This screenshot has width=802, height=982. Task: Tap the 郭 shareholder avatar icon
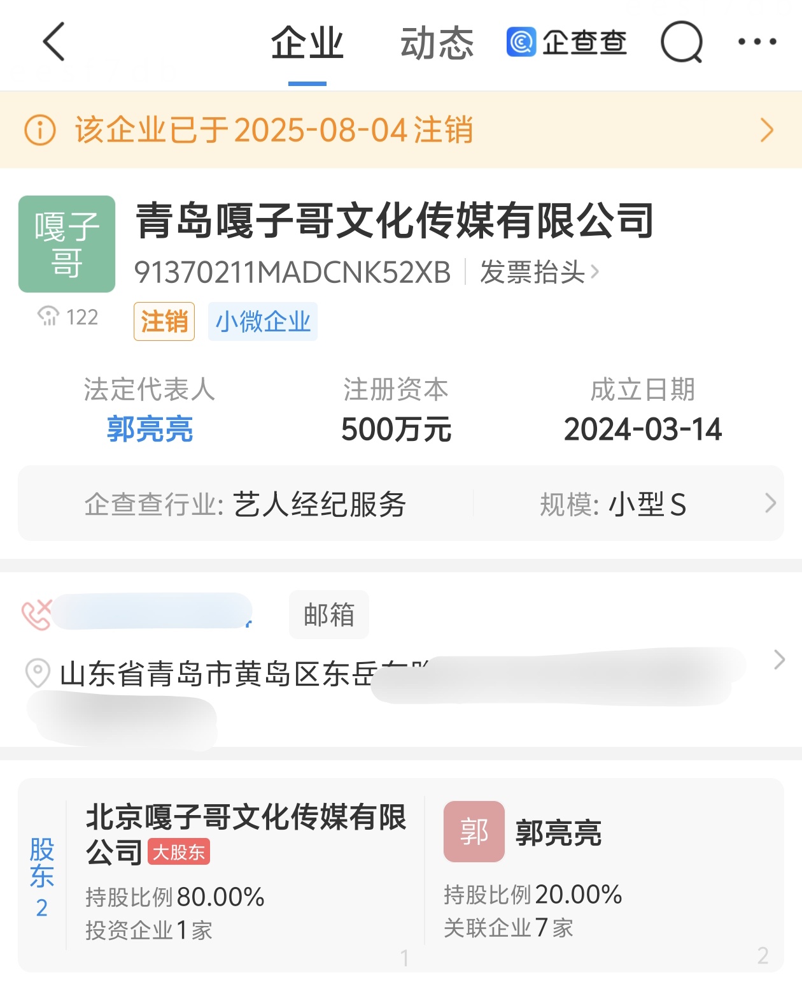[474, 832]
